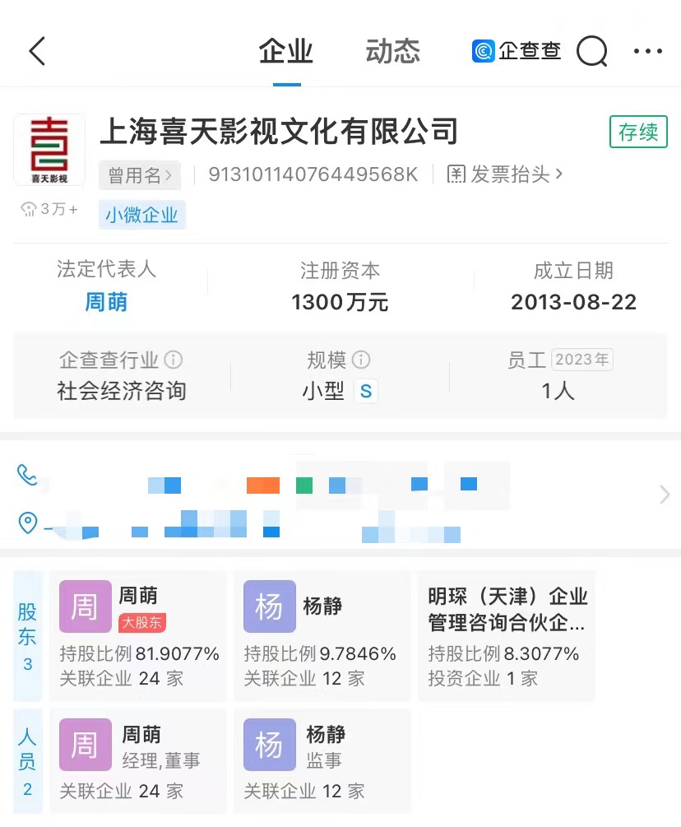
Task: Open personnel 杨静 监事 name
Action: (x=326, y=734)
